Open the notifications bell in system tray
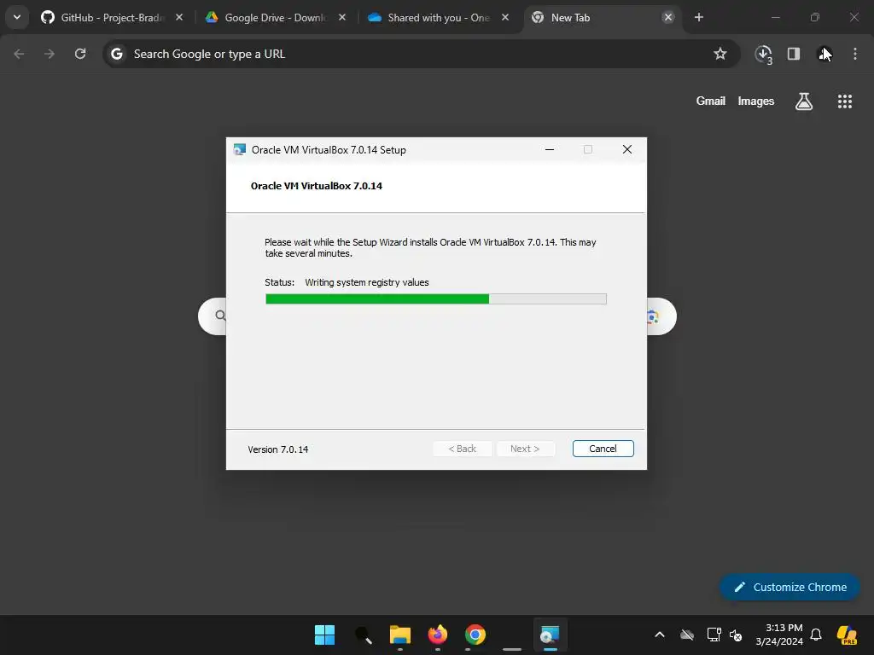Image resolution: width=874 pixels, height=655 pixels. click(816, 635)
